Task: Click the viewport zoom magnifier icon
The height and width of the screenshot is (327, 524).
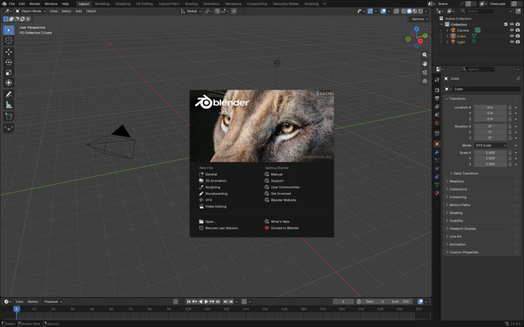Action: [x=425, y=55]
